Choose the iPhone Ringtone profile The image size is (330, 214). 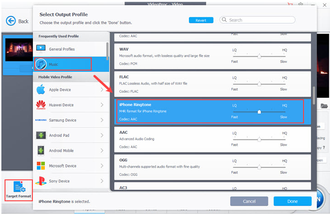coord(213,112)
